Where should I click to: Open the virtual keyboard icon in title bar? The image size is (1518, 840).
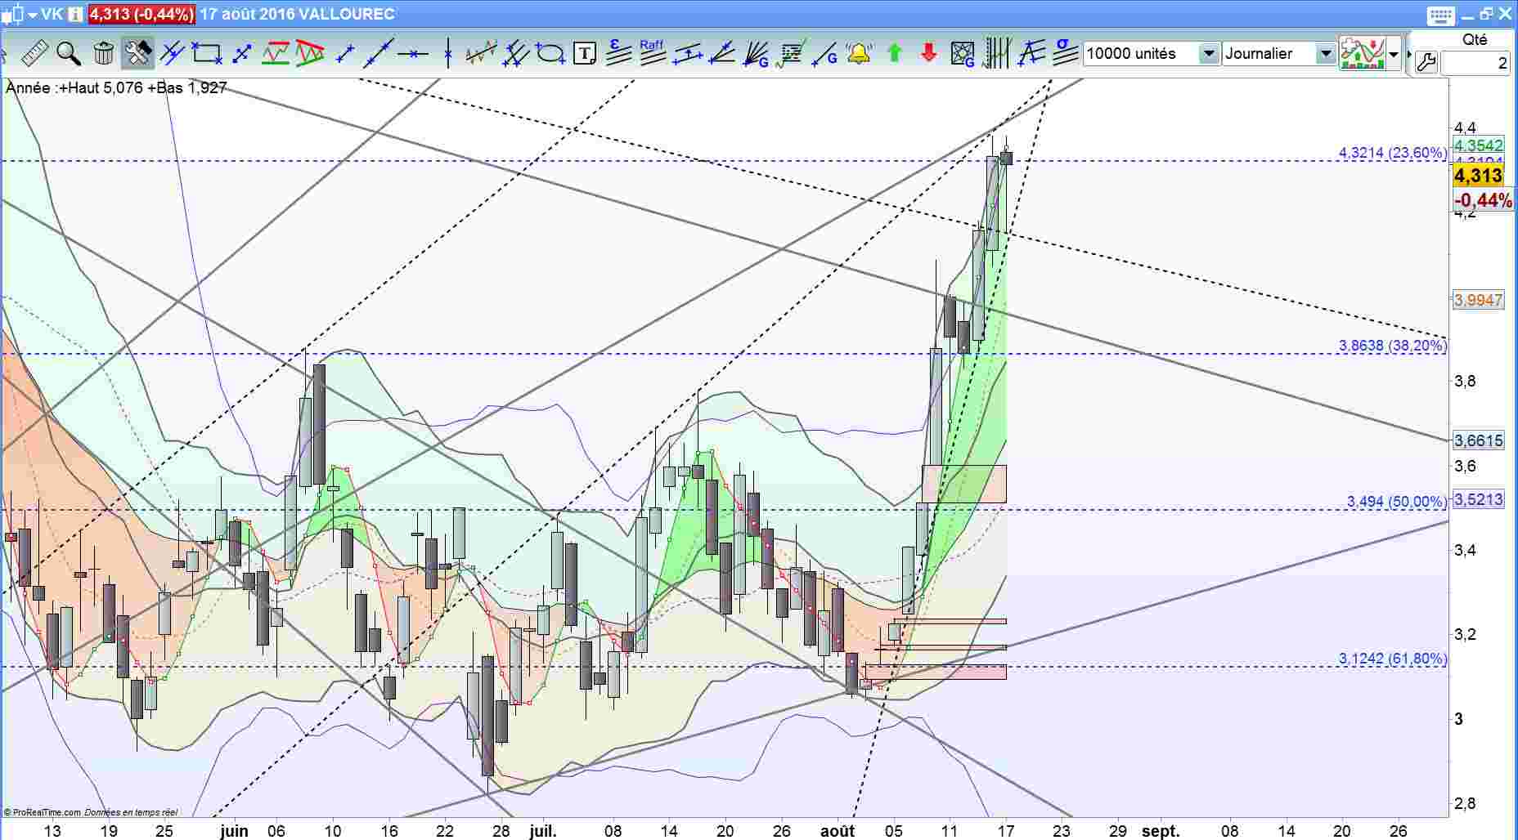(x=1440, y=15)
